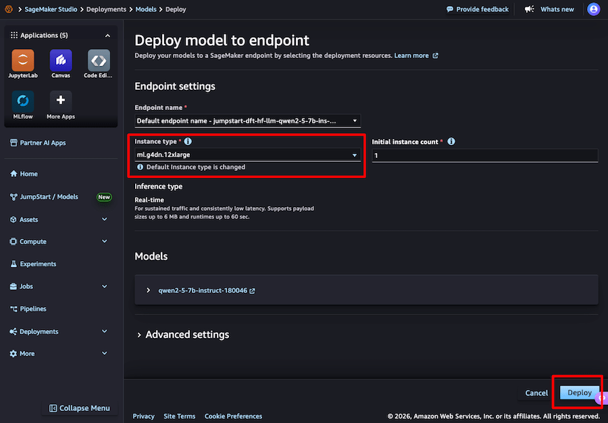Open JumpStart / Models in sidebar
The image size is (608, 423).
44,197
